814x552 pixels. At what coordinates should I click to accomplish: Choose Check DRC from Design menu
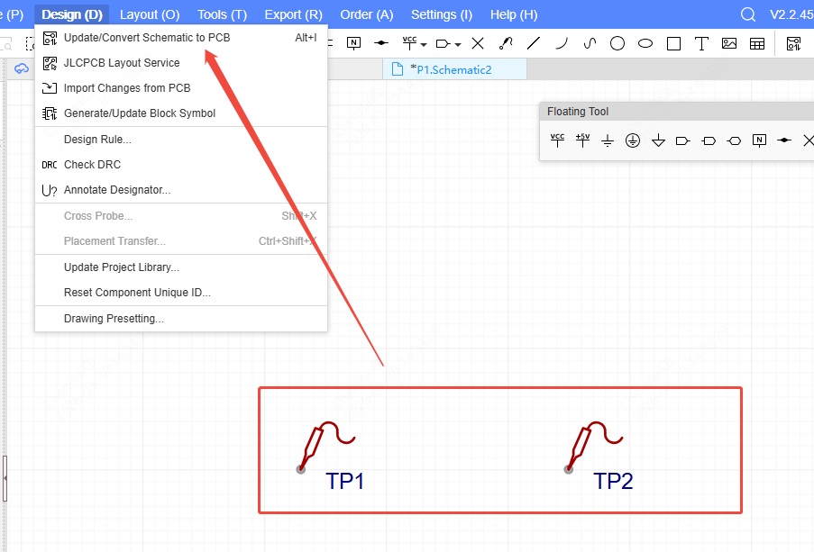(x=92, y=165)
